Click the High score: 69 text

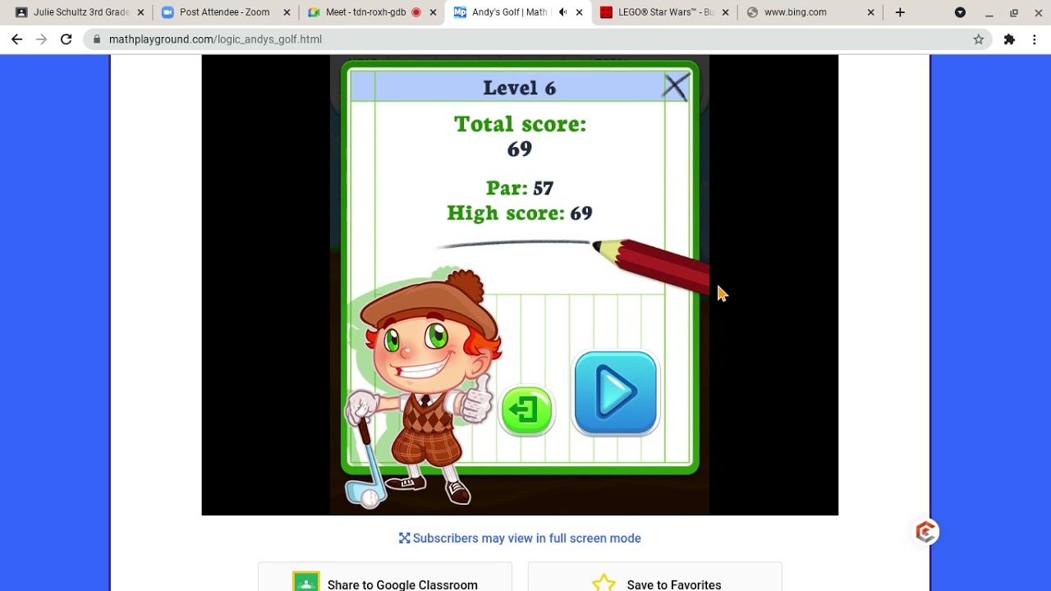(x=520, y=213)
